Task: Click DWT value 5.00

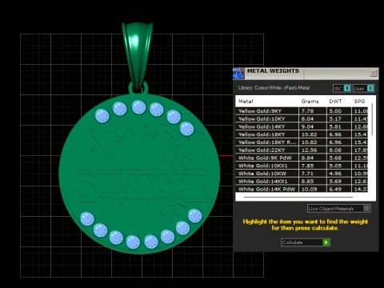Action: (x=335, y=111)
